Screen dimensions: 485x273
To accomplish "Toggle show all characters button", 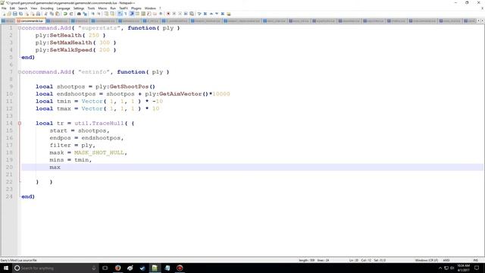I will coord(126,14).
